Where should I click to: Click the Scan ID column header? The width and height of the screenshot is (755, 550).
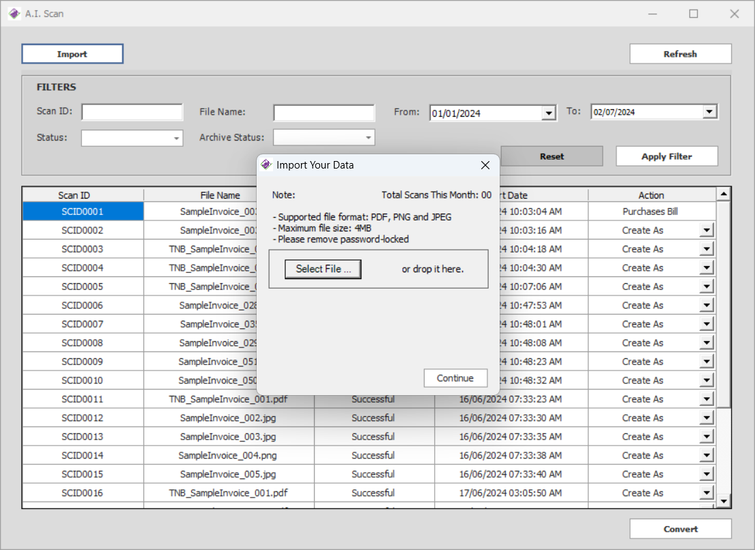[x=83, y=195]
